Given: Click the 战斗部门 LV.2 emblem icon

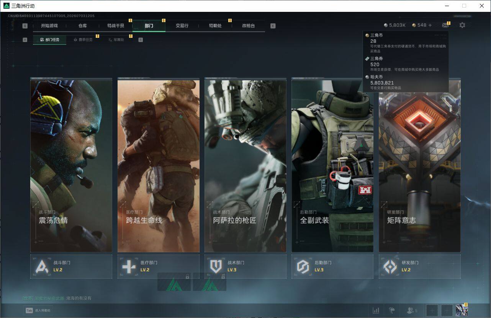Looking at the screenshot, I should [42, 266].
